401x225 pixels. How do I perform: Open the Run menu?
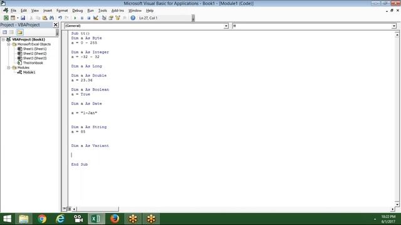pyautogui.click(x=90, y=11)
